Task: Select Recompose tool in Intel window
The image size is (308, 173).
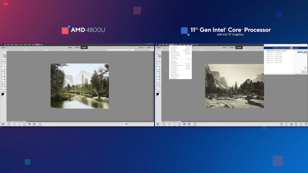Action: (159, 86)
